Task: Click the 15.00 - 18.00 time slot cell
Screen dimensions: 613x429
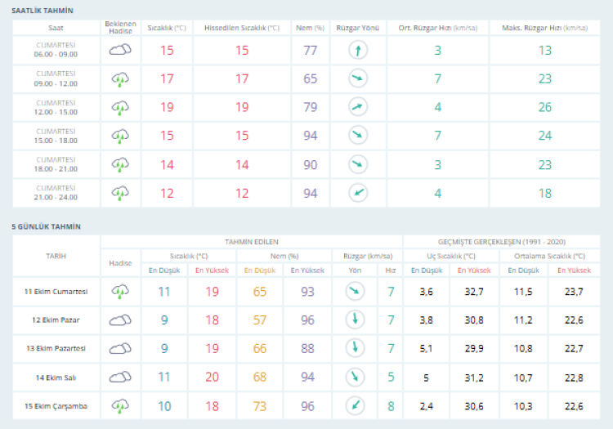Action: (x=56, y=136)
